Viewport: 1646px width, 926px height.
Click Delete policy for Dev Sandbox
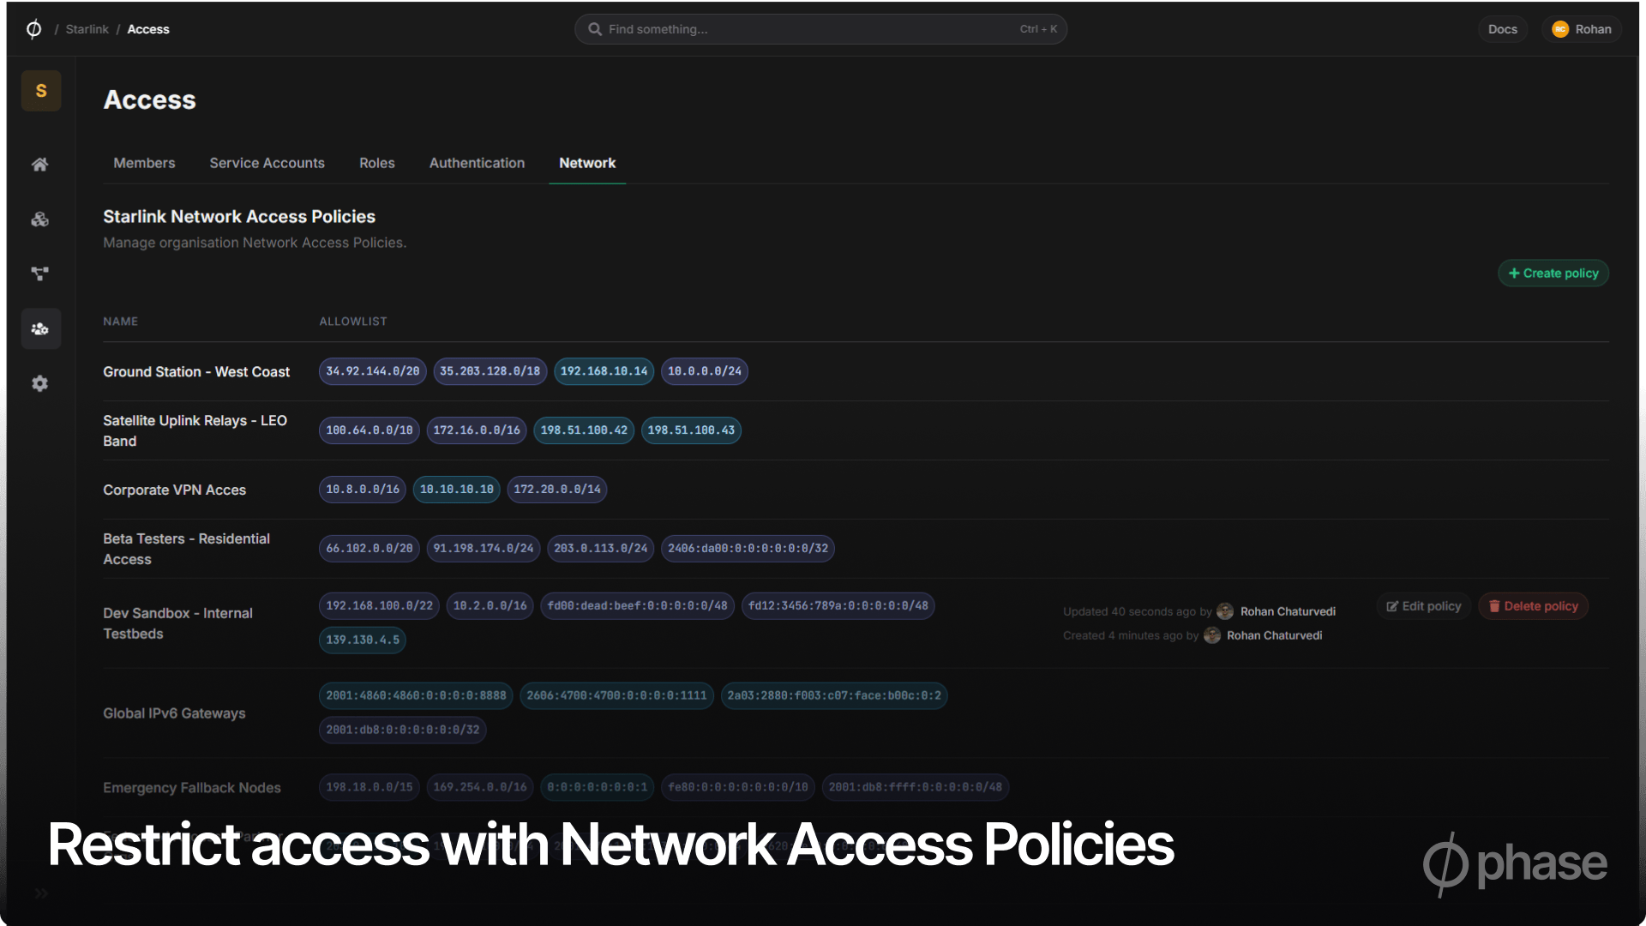coord(1534,606)
